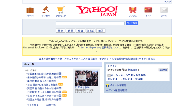Image resolution: width=194 pixels, height=106 pixels.
Task: Click the 記事一覧 article list link
Action: coord(51,105)
